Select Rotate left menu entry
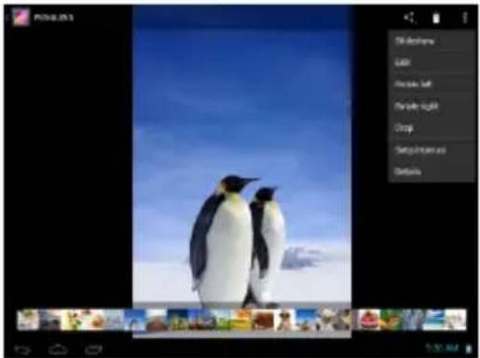The width and height of the screenshot is (480, 358). pos(432,84)
